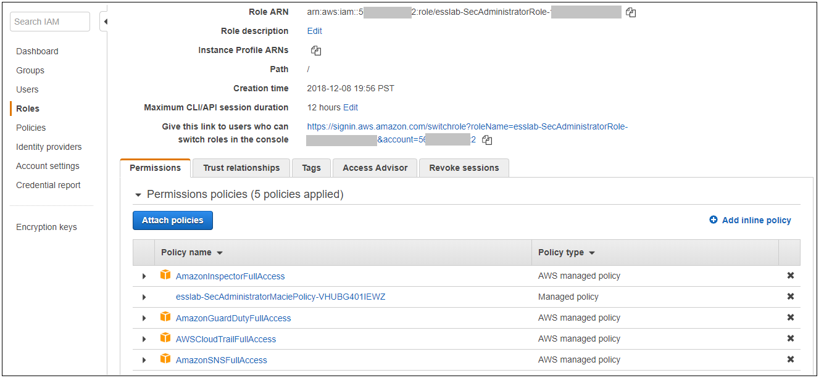The image size is (824, 378).
Task: Open the Access Advisor tab
Action: pyautogui.click(x=375, y=168)
